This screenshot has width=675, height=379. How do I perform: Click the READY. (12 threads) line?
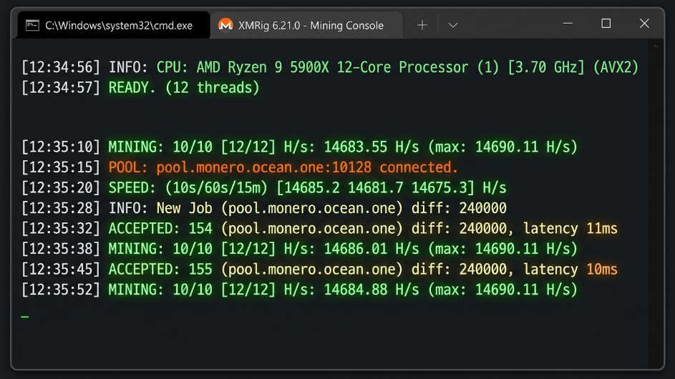coord(140,88)
